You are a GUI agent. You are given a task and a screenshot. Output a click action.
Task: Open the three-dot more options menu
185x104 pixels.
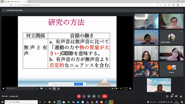pos(99,96)
